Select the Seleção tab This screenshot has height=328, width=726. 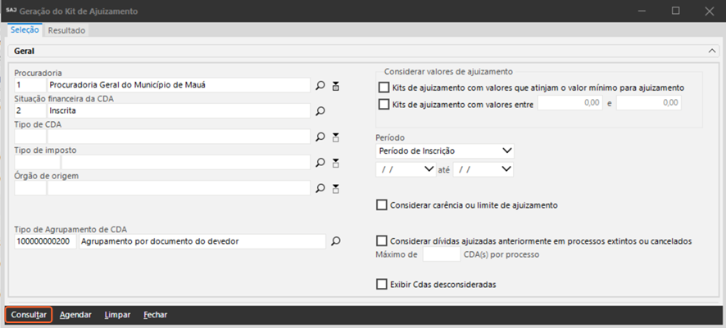tap(25, 30)
